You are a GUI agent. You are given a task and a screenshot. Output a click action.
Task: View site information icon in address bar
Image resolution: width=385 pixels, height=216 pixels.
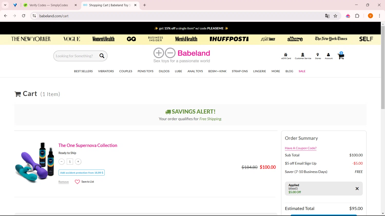pos(34,16)
